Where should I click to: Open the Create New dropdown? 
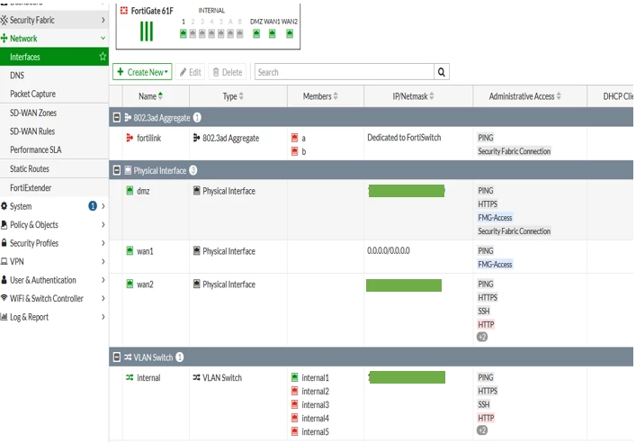[142, 72]
